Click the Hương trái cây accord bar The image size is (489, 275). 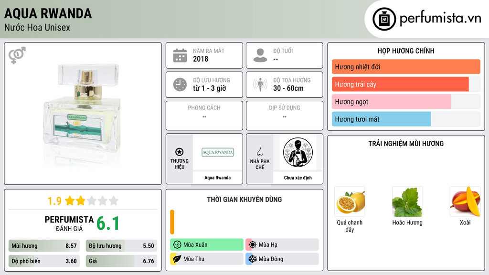[x=406, y=84]
